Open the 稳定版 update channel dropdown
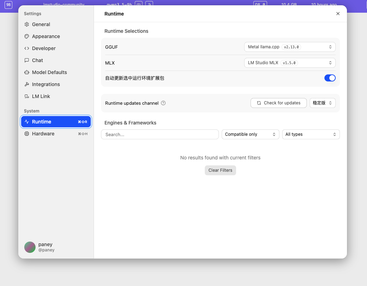Screen dimensions: 367x286 [x=322, y=103]
